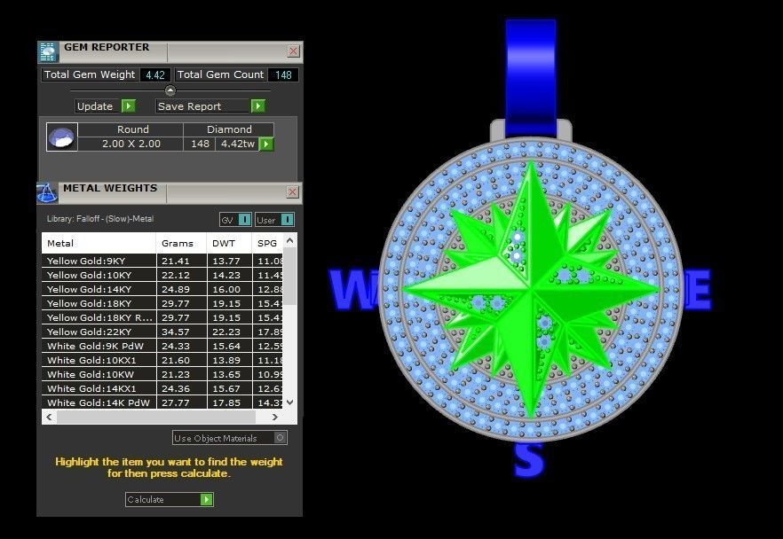Select the Yellow Gold:18KY row
Image resolution: width=783 pixels, height=539 pixels.
(x=162, y=303)
